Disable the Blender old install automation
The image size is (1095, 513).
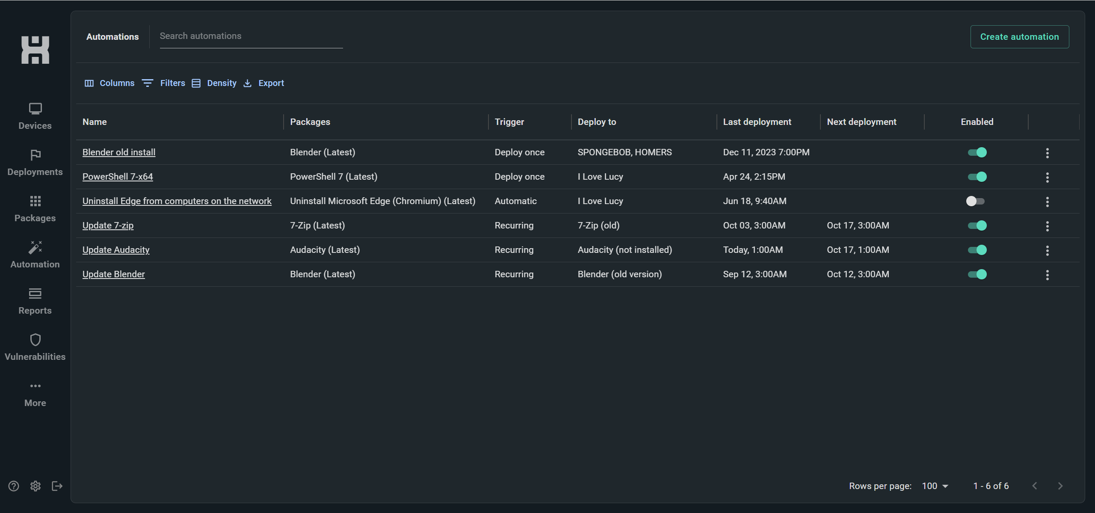click(x=977, y=152)
